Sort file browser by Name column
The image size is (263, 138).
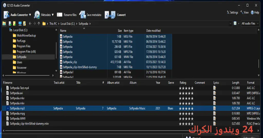(63, 31)
